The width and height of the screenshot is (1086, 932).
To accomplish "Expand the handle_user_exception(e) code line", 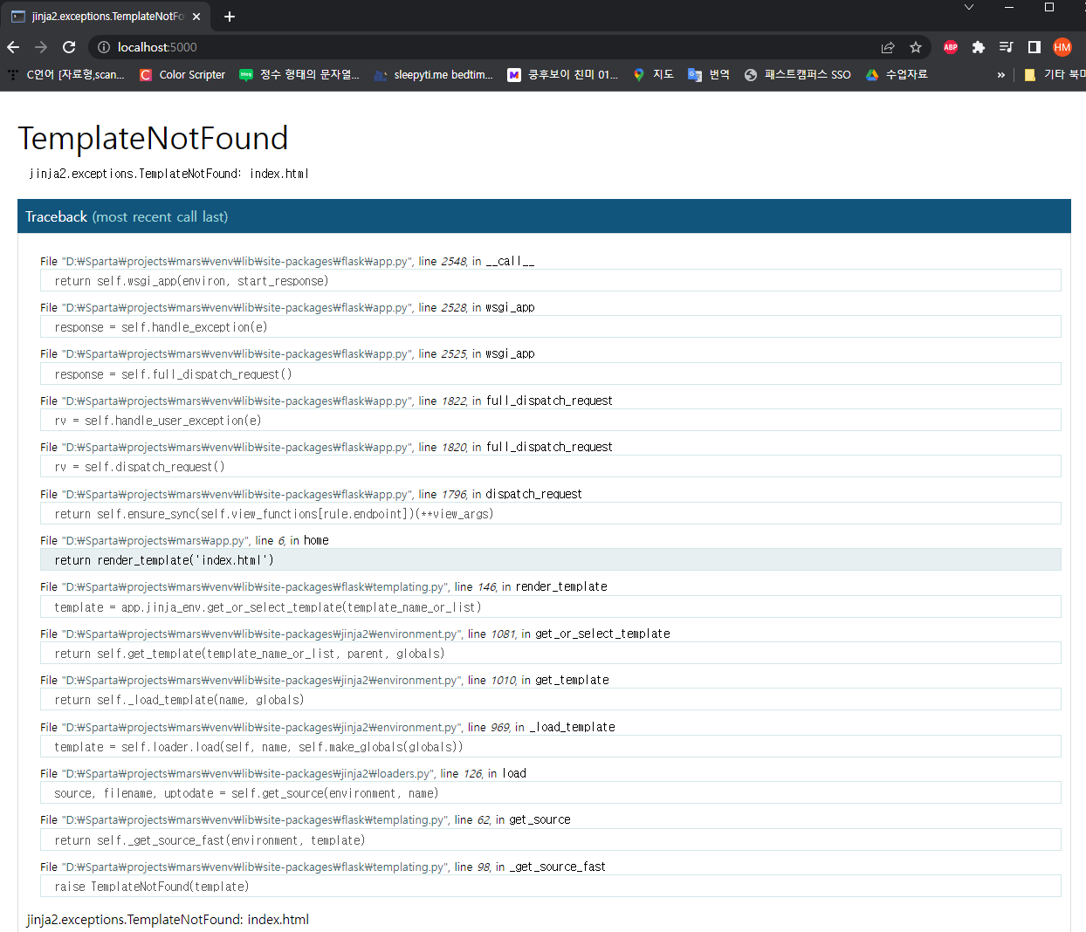I will [551, 421].
